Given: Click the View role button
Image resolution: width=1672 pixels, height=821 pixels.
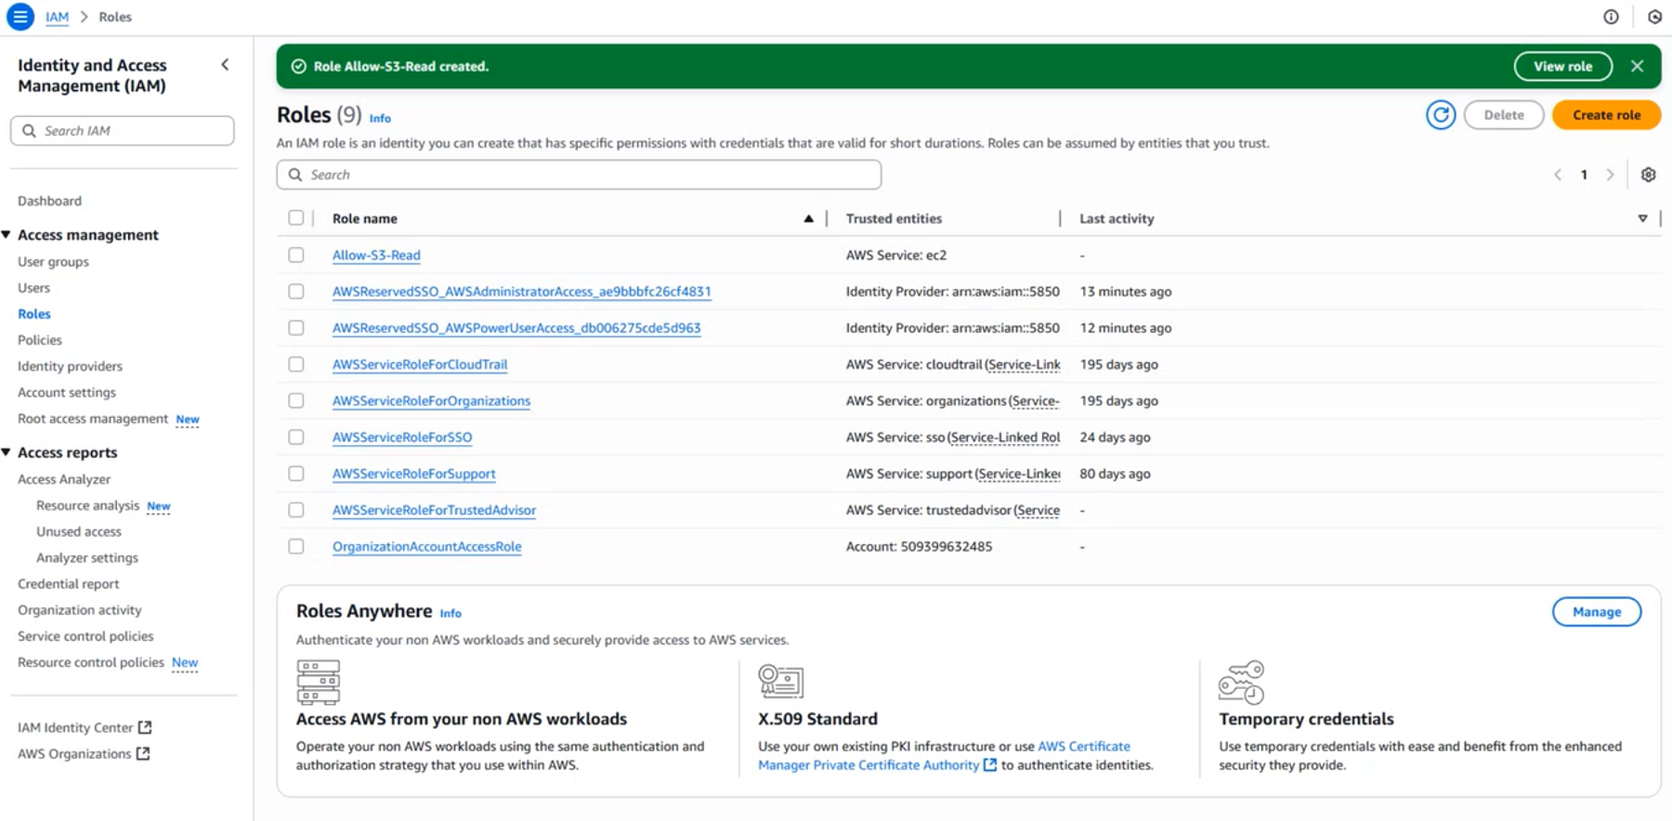Looking at the screenshot, I should [1562, 66].
